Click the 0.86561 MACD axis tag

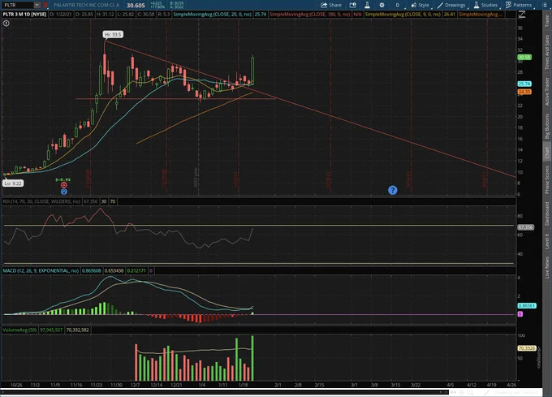tap(527, 306)
